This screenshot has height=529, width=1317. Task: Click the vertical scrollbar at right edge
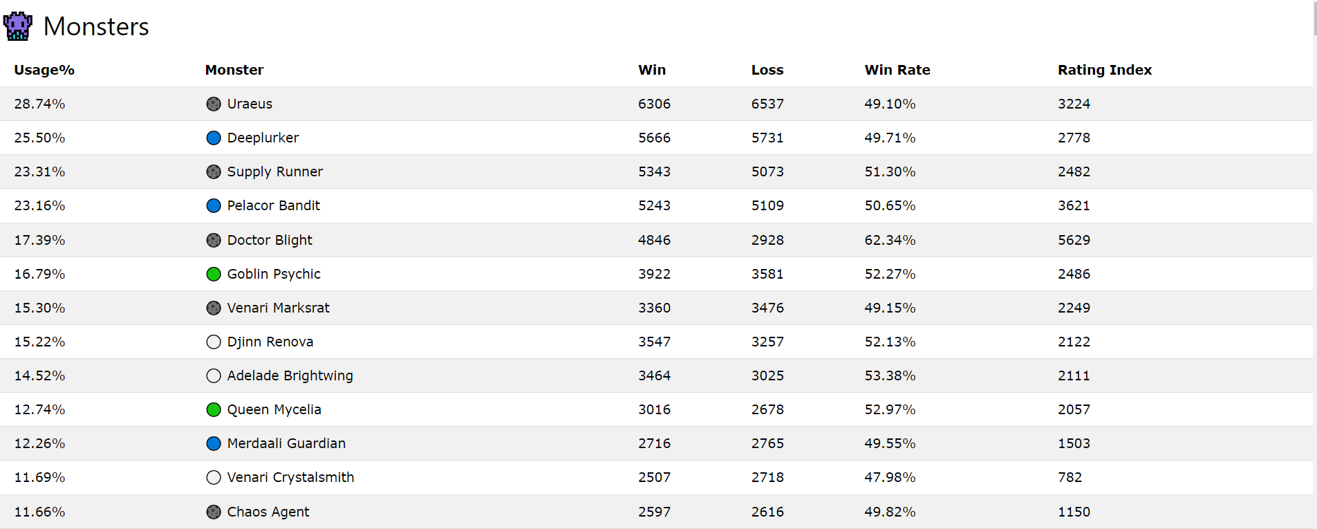(1315, 264)
